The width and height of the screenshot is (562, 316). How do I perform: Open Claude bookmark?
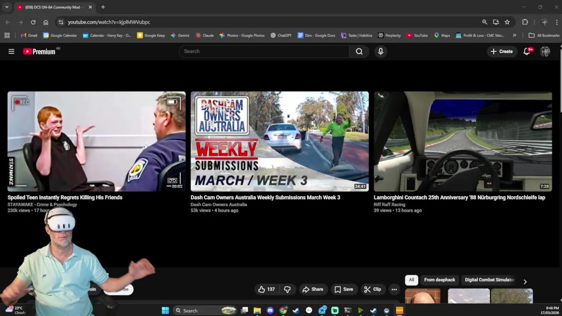tap(205, 36)
